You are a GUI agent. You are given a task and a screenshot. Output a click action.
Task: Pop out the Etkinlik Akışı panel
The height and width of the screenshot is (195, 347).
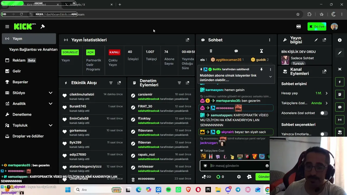(119, 83)
